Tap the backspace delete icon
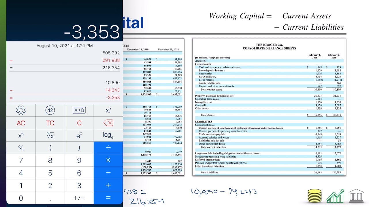This screenshot has width=369, height=207. [x=108, y=123]
